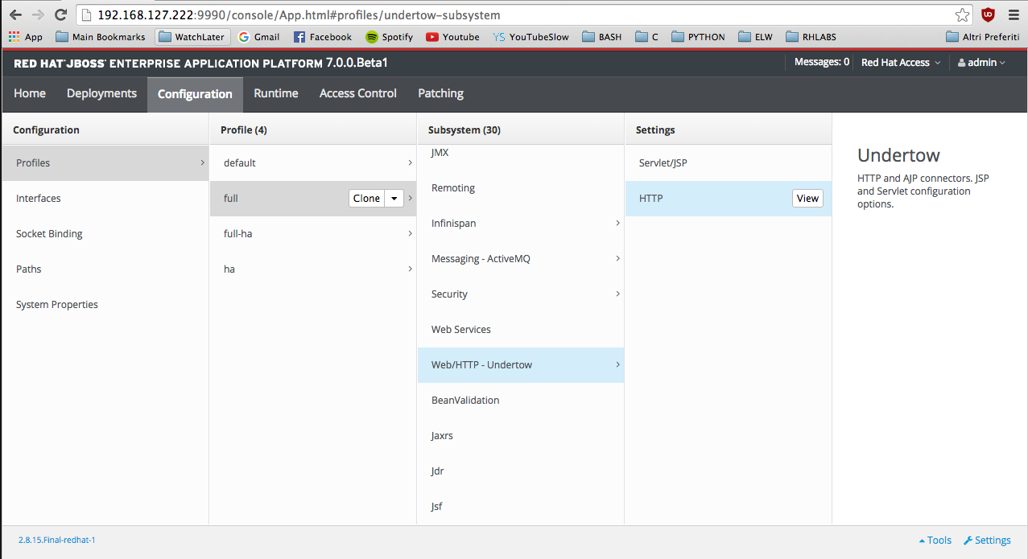Viewport: 1028px width, 559px height.
Task: Open PYTHON bookmark folder
Action: pyautogui.click(x=698, y=37)
